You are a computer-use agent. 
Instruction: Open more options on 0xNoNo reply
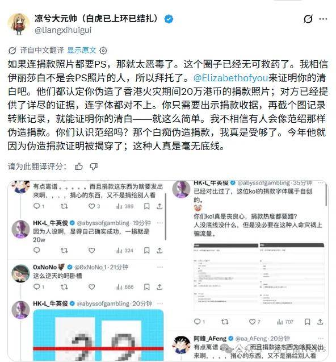160,267
